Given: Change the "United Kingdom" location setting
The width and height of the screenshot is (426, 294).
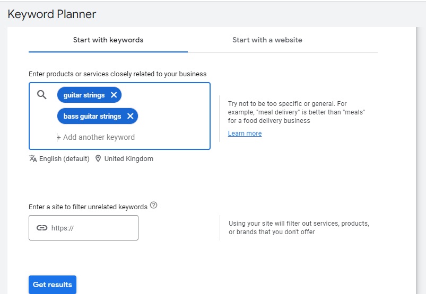Looking at the screenshot, I should point(128,159).
